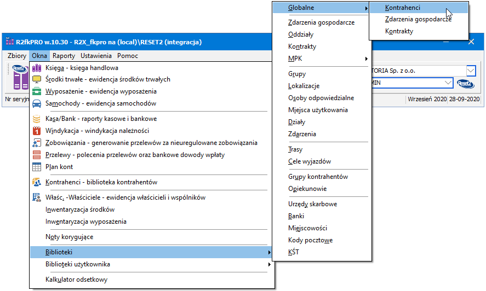
Task: Click the Kasa/Bank coins icon
Action: tap(37, 119)
